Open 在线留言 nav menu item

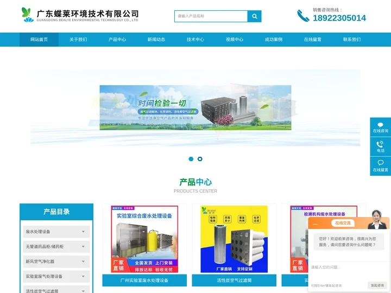tap(313, 40)
